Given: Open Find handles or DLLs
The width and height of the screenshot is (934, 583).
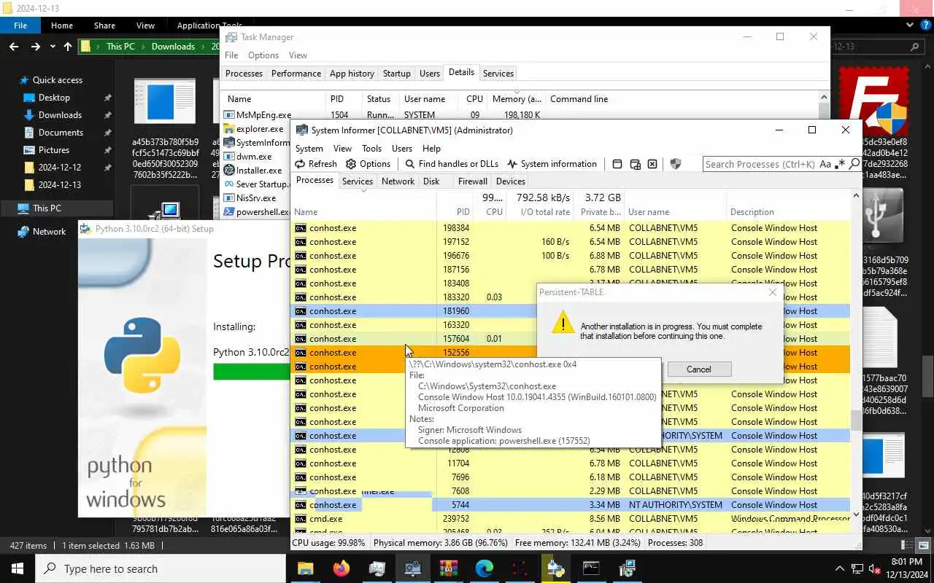Looking at the screenshot, I should click(x=452, y=164).
